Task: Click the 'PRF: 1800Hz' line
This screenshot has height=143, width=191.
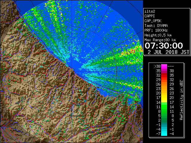Action: (156, 30)
